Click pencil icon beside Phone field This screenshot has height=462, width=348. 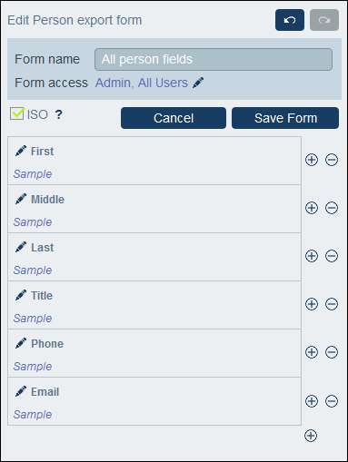[21, 343]
